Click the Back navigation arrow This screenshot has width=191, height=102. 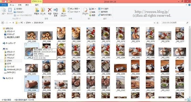pyautogui.click(x=3, y=23)
